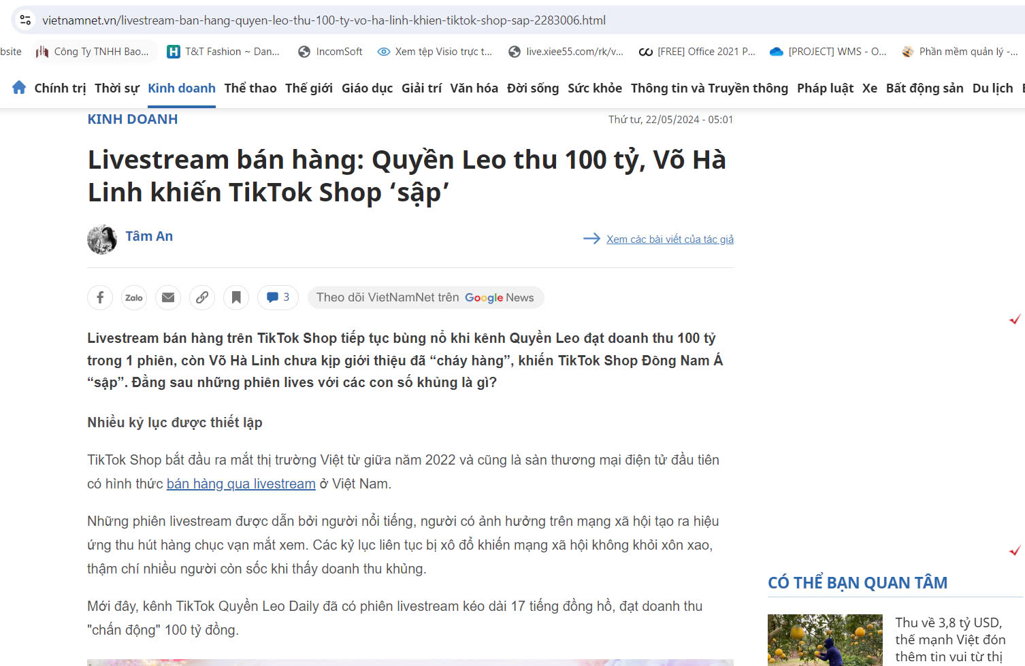Open the comments with 3 replies
The height and width of the screenshot is (666, 1025).
278,297
